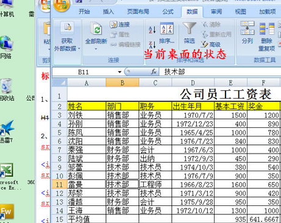Click the cell containing 工程师
Screen dimensions: 281x223
155,185
